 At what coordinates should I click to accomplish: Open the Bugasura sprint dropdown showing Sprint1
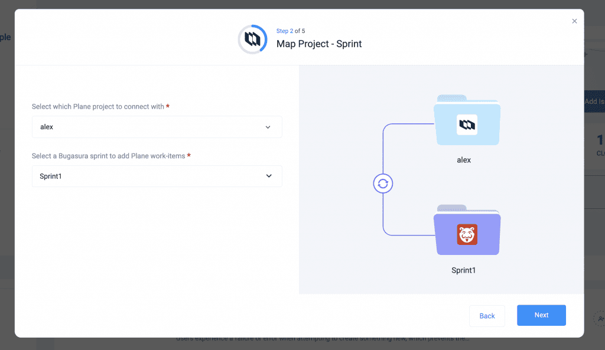pos(157,176)
